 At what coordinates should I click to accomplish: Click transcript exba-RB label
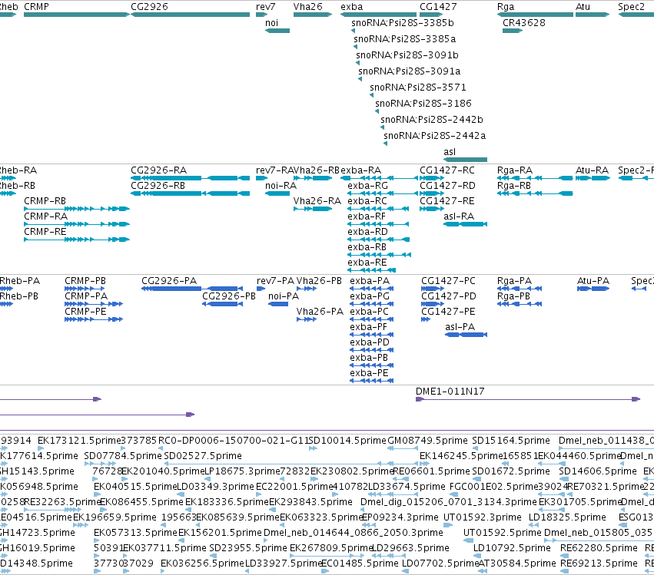pyautogui.click(x=367, y=247)
